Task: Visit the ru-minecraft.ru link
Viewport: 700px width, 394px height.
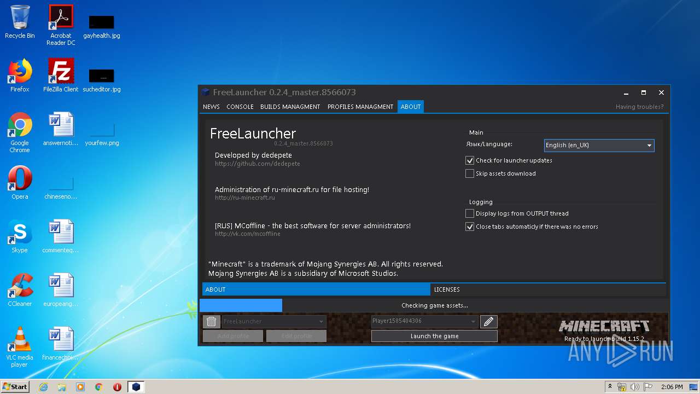Action: (x=244, y=198)
